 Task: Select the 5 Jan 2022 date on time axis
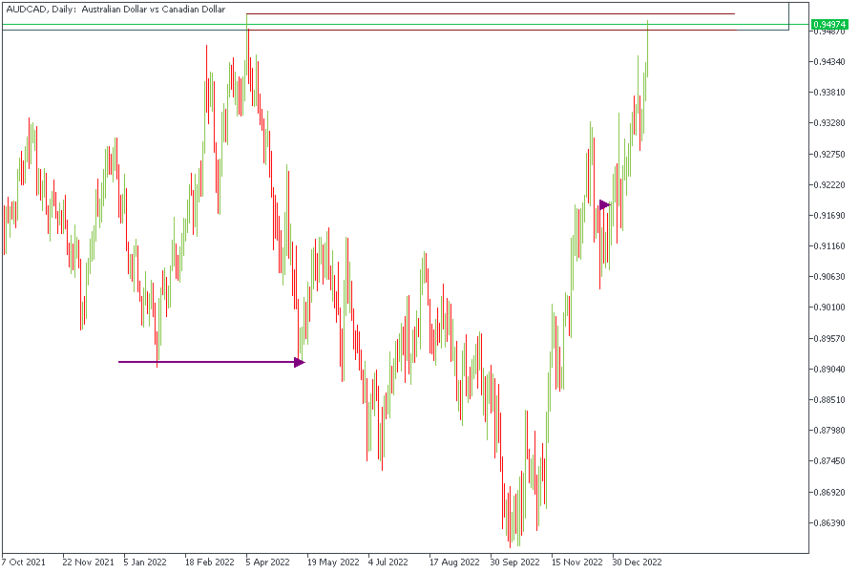tap(145, 562)
